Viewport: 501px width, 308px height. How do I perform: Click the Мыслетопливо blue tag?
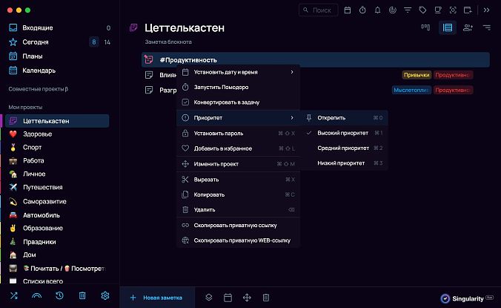click(411, 91)
